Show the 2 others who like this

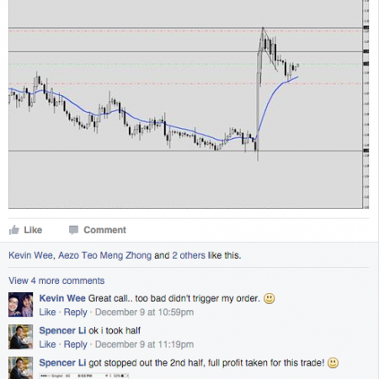point(189,255)
